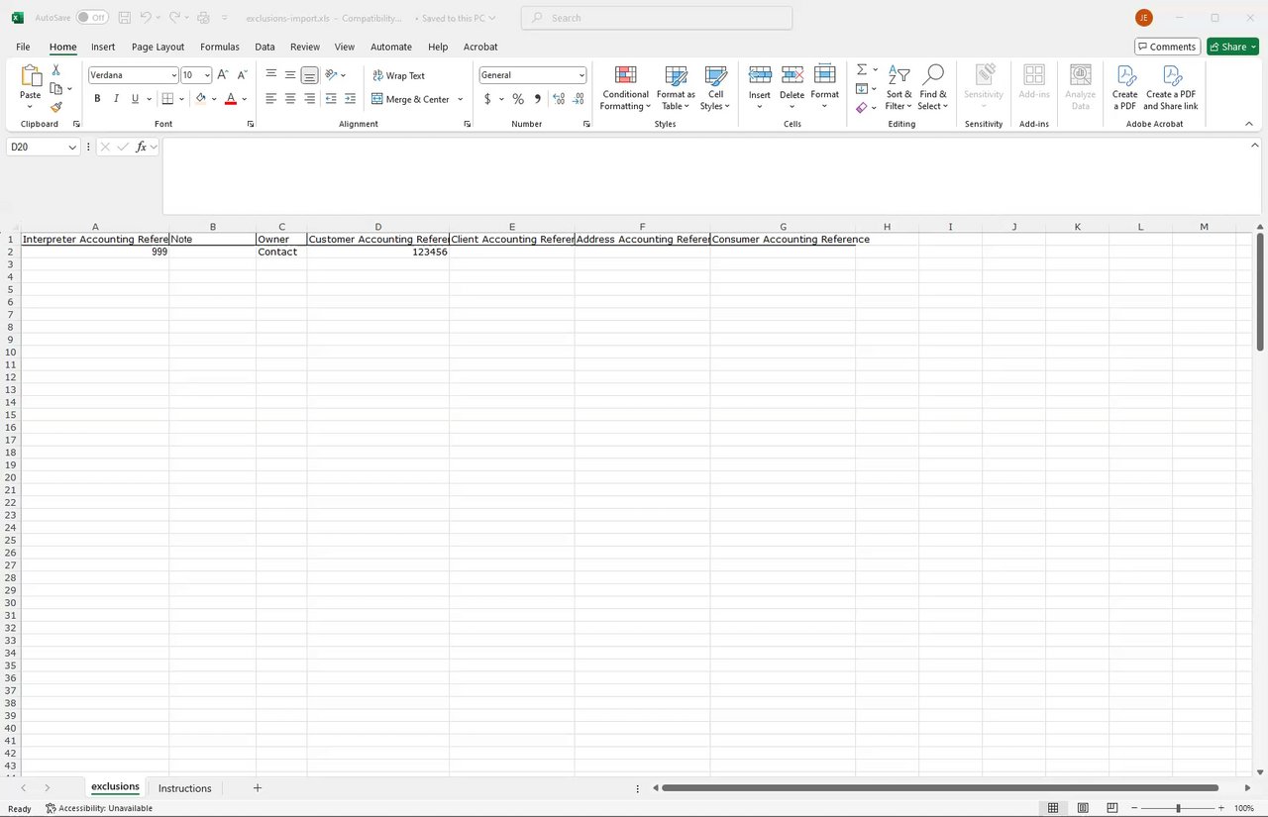Click Create a PDF and Share link
This screenshot has height=817, width=1268.
point(1171,89)
